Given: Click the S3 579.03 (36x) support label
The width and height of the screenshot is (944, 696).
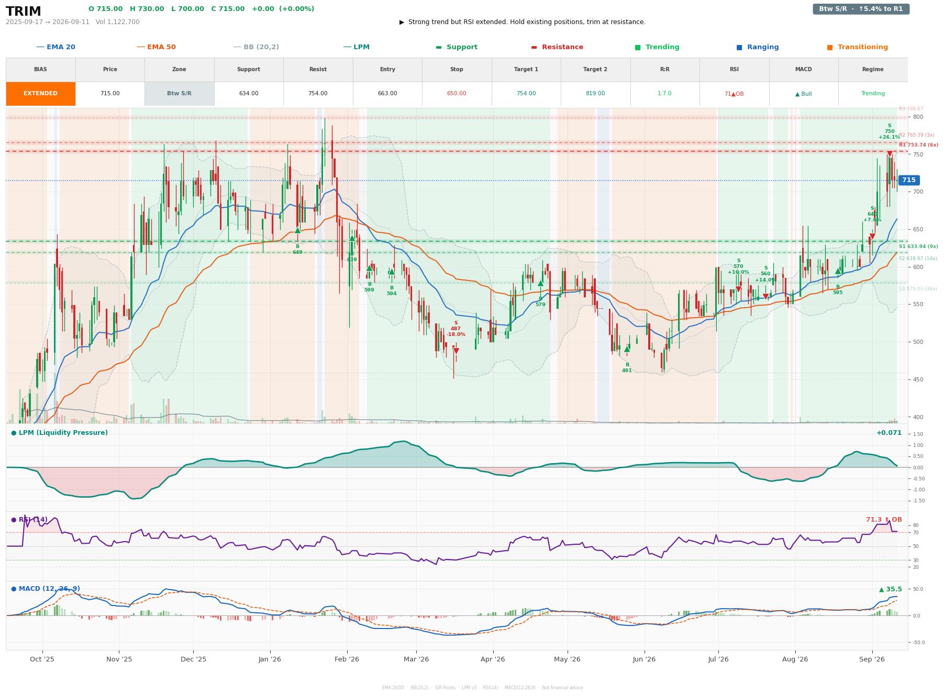Looking at the screenshot, I should point(918,289).
